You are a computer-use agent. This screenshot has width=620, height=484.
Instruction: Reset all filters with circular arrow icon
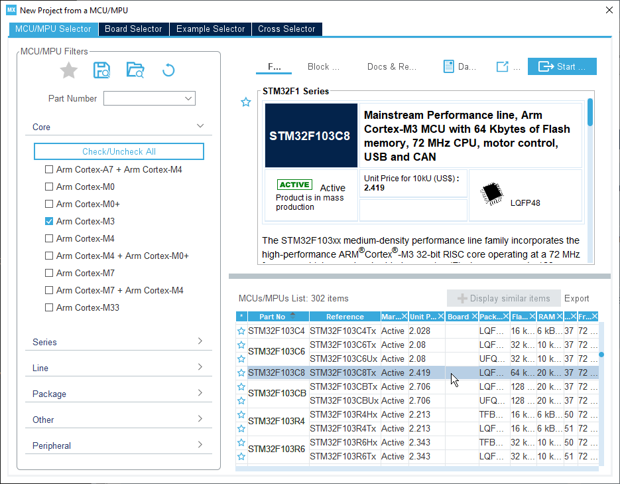[168, 70]
